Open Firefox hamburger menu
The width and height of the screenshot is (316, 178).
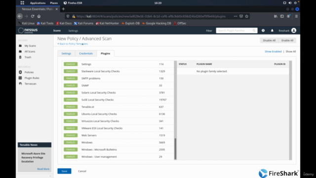296,16
